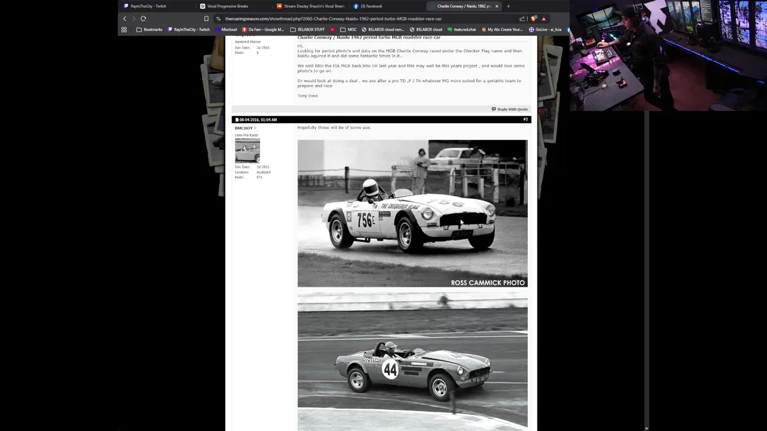This screenshot has width=767, height=431.
Task: Click the webcam overlay in top-right corner
Action: pyautogui.click(x=668, y=55)
